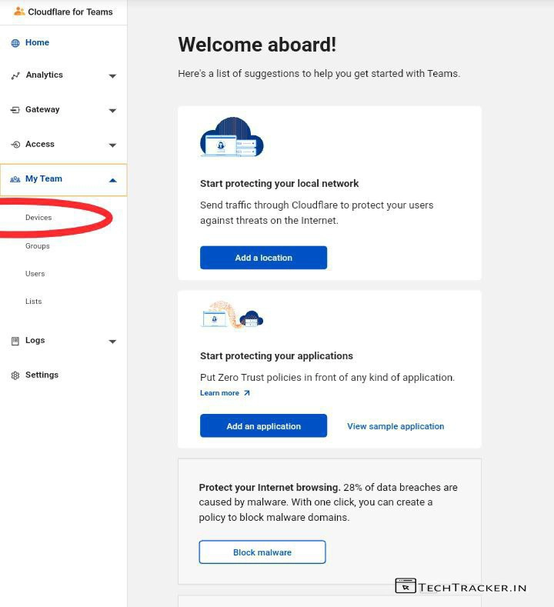The image size is (554, 607).
Task: Click the My Team people icon
Action: (15, 179)
